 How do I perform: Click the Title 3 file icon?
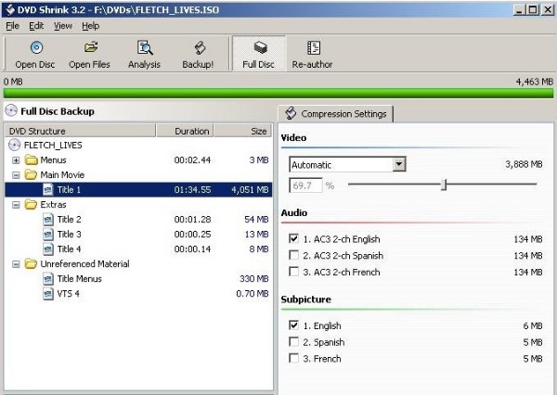(x=48, y=235)
